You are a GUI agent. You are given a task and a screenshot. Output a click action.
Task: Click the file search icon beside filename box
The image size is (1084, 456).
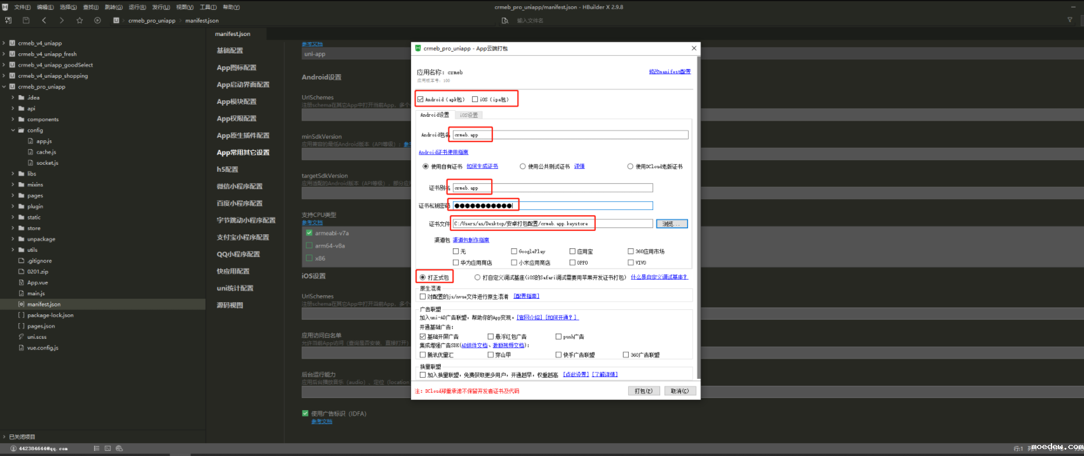pyautogui.click(x=505, y=21)
